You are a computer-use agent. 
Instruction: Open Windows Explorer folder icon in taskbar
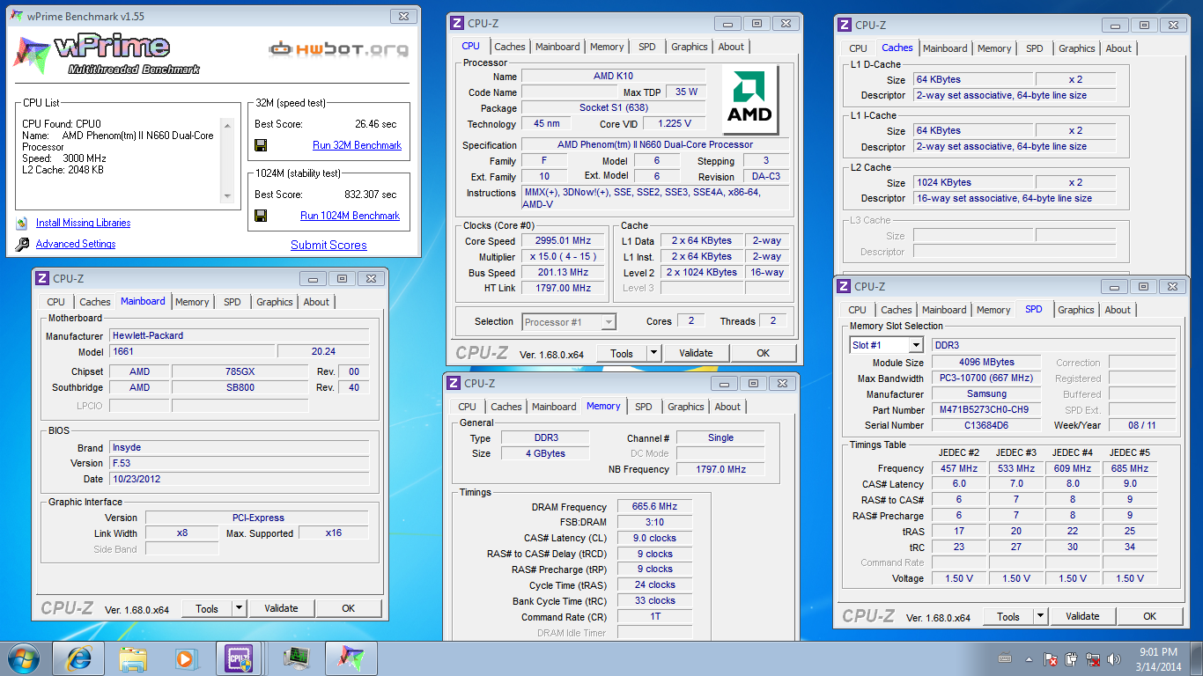[134, 658]
